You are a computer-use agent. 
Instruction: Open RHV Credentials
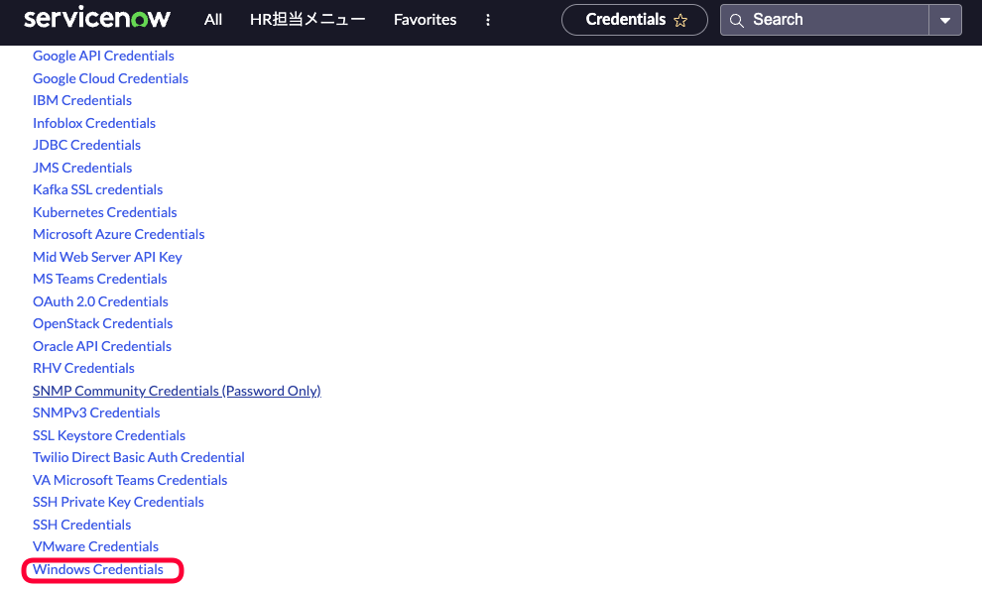(x=83, y=368)
